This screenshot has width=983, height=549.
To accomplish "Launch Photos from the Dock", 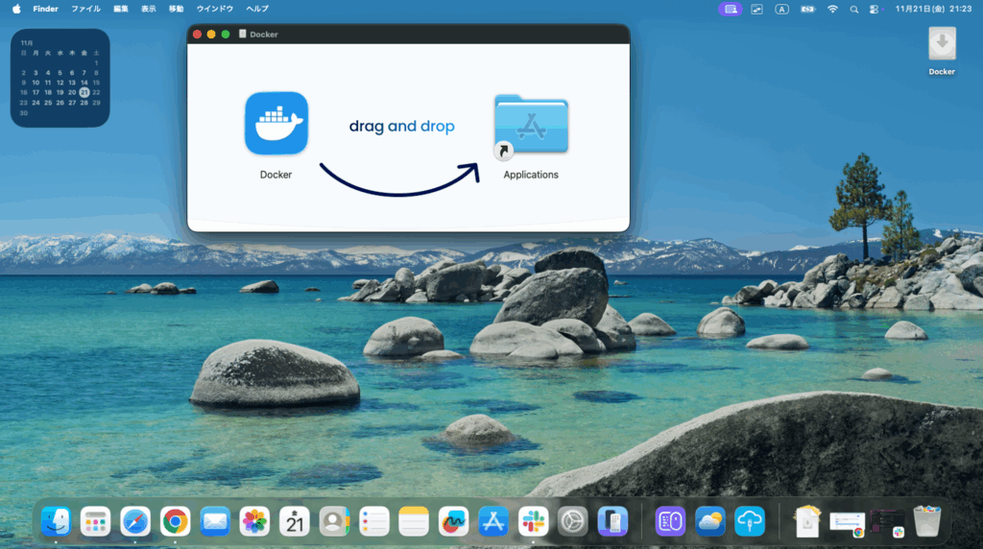I will click(254, 521).
